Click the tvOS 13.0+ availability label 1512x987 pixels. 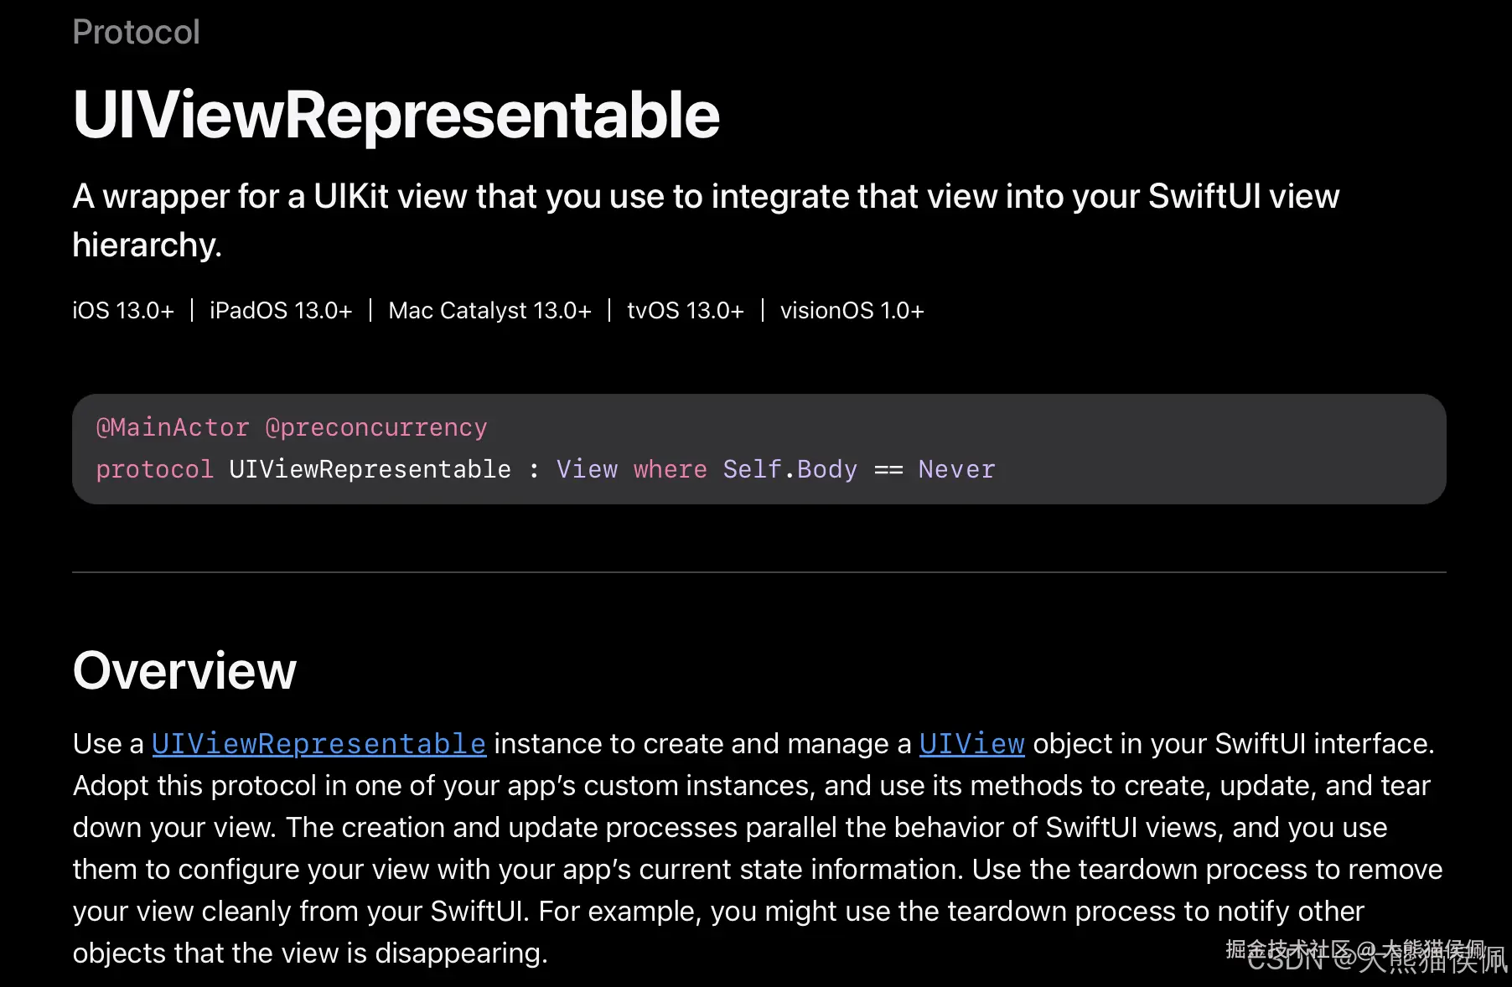(x=685, y=311)
